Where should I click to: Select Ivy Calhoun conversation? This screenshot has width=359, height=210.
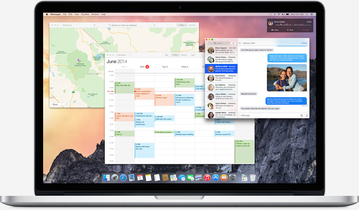click(x=221, y=87)
